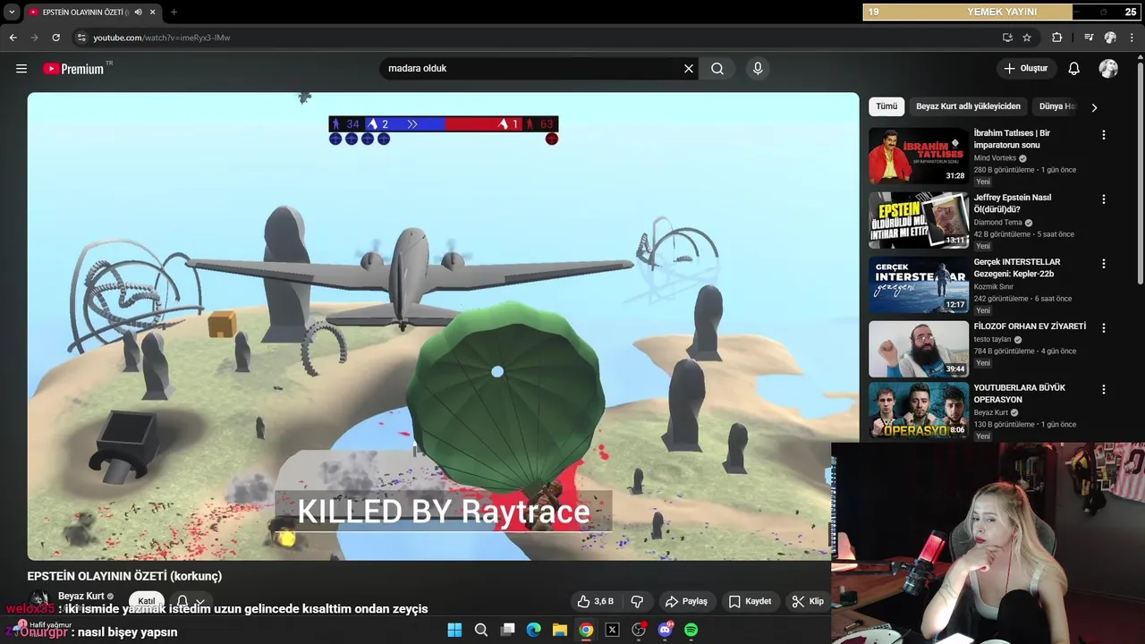Image resolution: width=1145 pixels, height=644 pixels.
Task: Click Mind Vorteks channel name
Action: click(x=996, y=158)
